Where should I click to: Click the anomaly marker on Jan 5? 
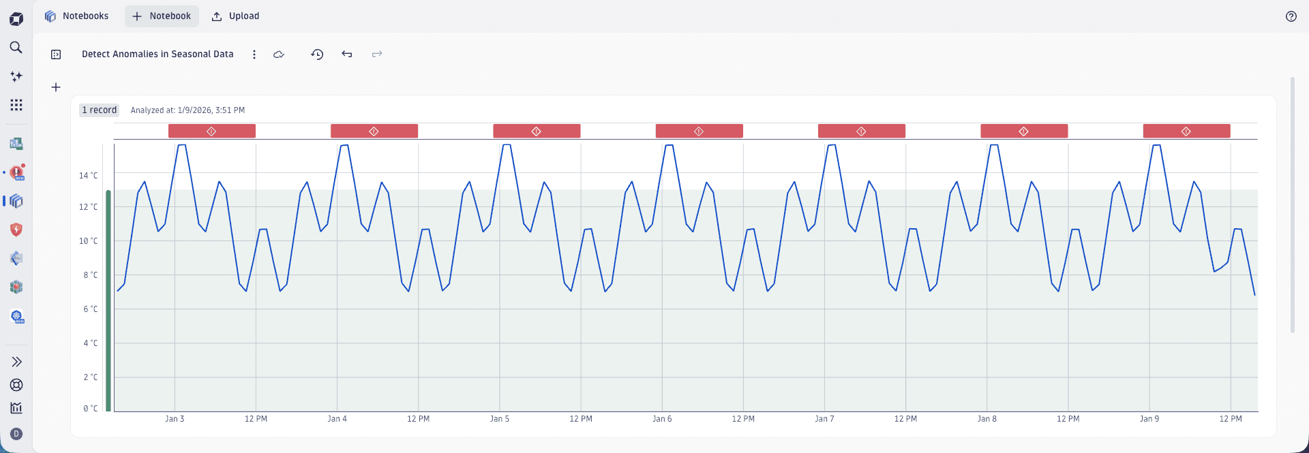[537, 131]
